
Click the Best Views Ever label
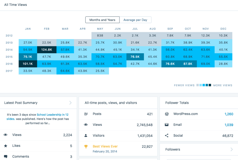pyautogui.click(x=105, y=147)
